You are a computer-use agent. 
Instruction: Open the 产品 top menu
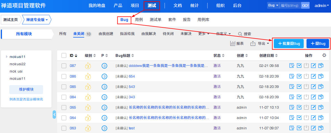click(x=118, y=6)
